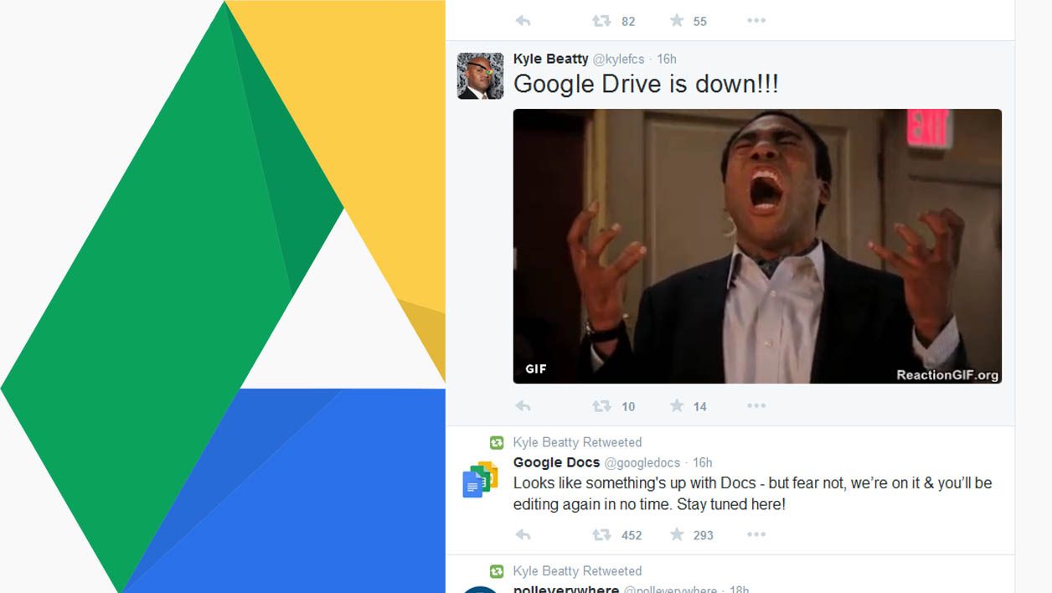The width and height of the screenshot is (1052, 593).
Task: Favorite the Google Docs tweet with 293 stars
Action: point(677,534)
